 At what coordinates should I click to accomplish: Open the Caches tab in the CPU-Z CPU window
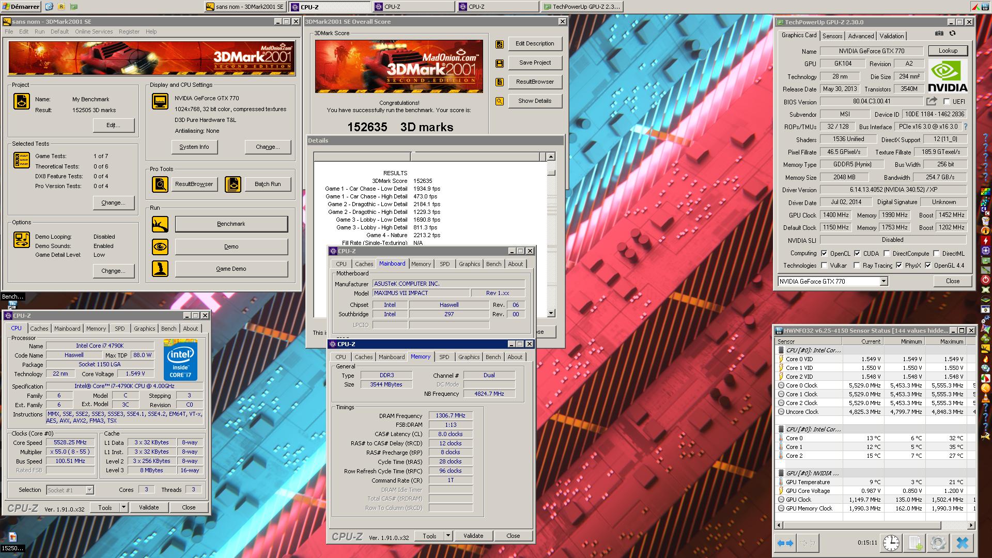tap(39, 329)
